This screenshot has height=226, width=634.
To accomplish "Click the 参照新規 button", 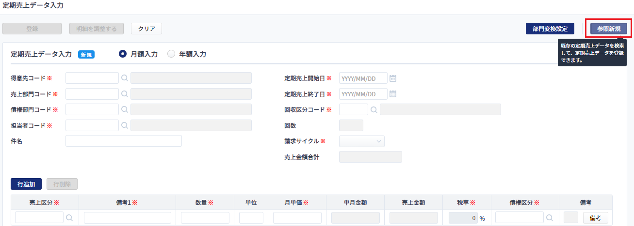I will click(x=609, y=29).
